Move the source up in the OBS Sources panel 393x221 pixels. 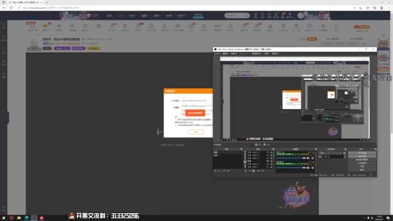click(x=258, y=171)
